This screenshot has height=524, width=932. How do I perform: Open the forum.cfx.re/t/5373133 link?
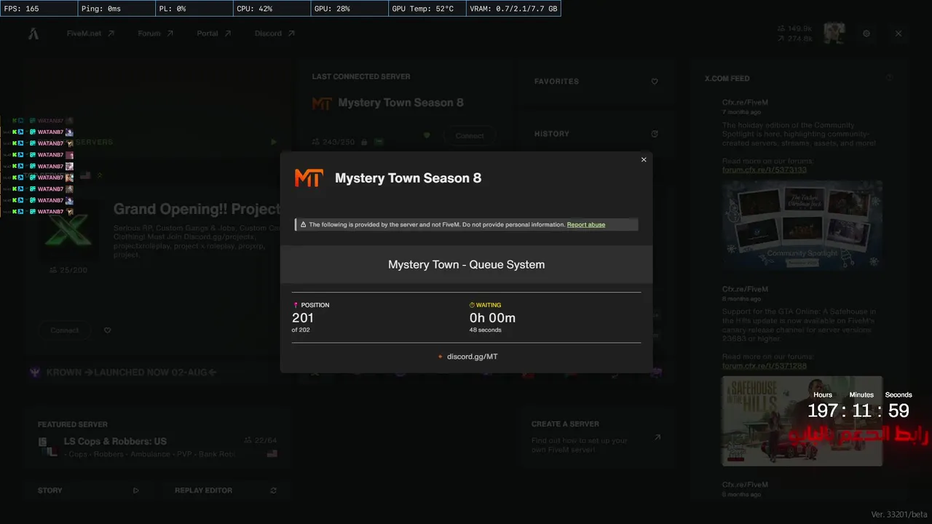765,170
